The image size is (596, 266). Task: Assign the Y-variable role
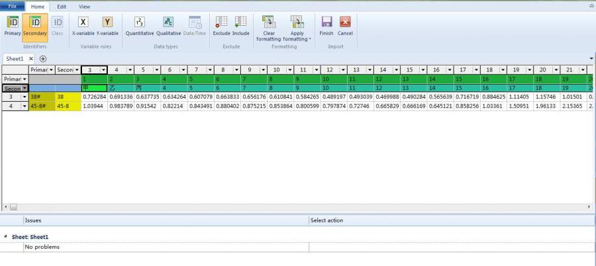tap(107, 26)
